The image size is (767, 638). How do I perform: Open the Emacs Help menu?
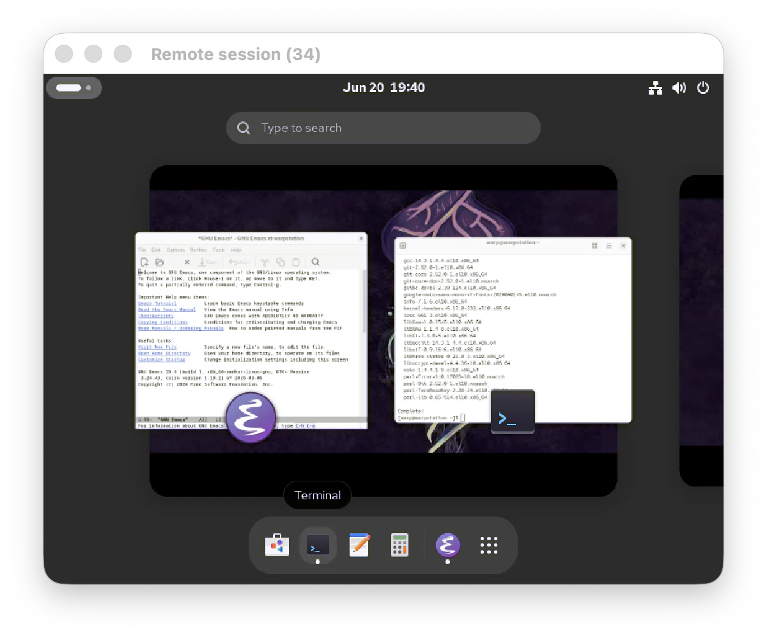pos(236,250)
